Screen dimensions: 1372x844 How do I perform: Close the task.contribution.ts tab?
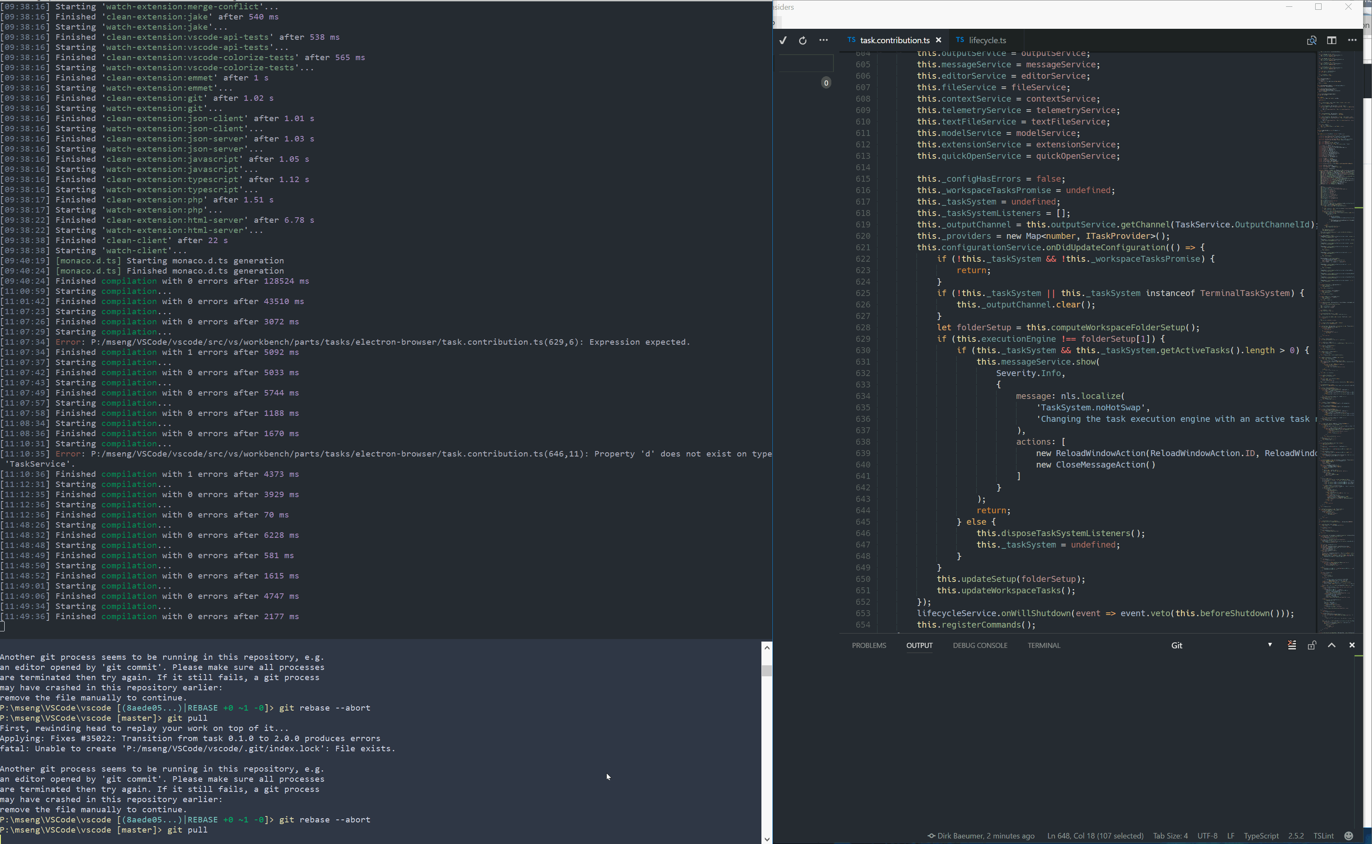(x=939, y=40)
